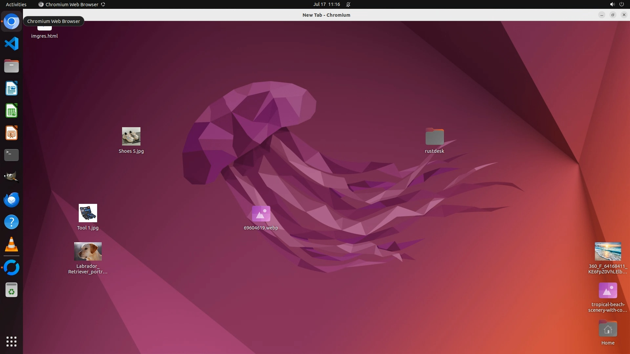
Task: Open Visual Studio Code from the dock
Action: [11, 44]
